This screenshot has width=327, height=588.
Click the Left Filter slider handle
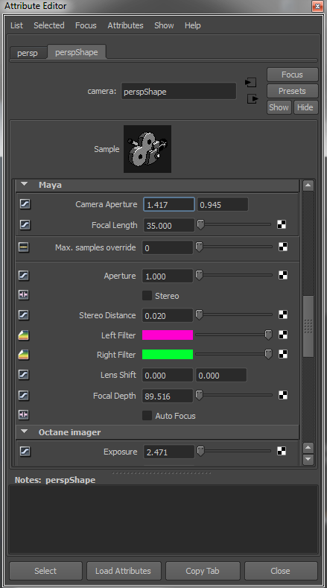pyautogui.click(x=268, y=335)
